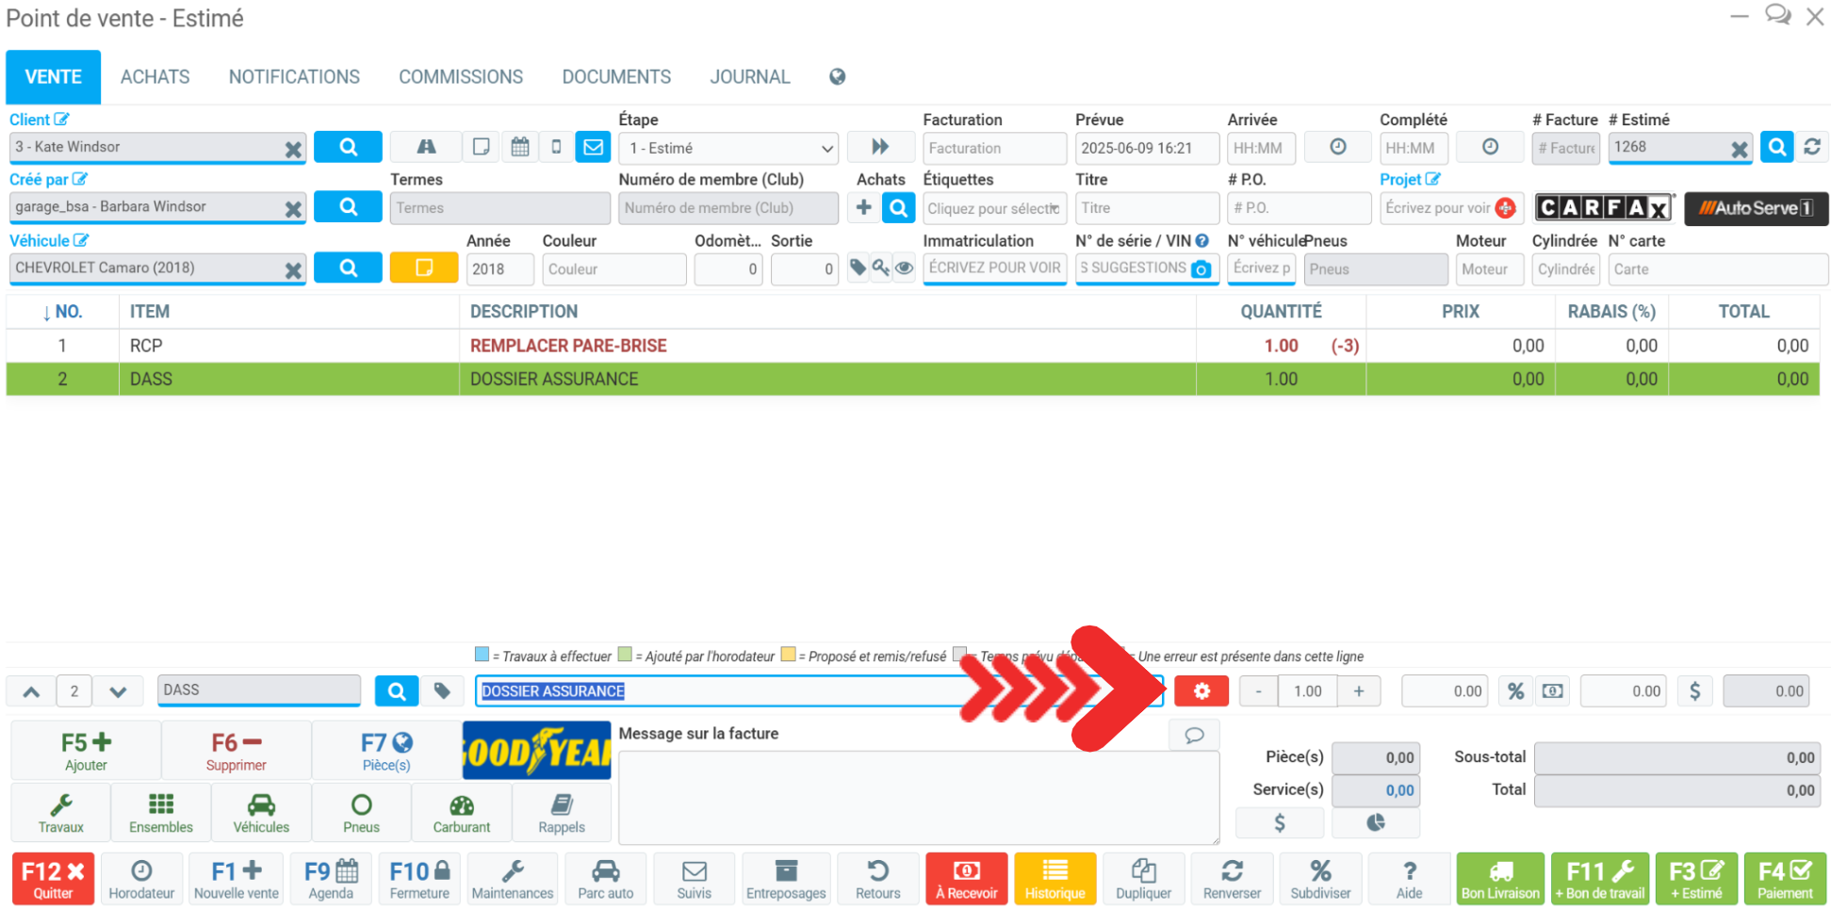Move to next line with down chevron

(118, 691)
